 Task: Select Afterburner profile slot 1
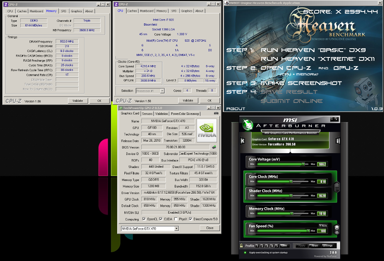click(257, 246)
